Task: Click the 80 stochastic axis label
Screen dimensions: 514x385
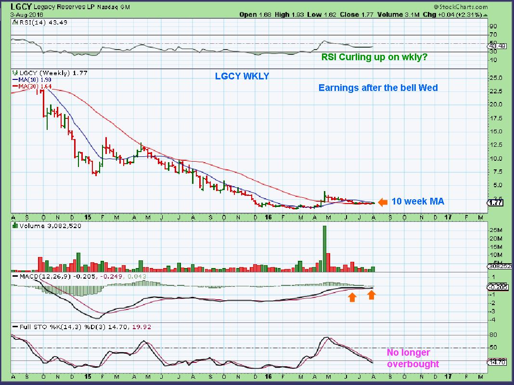Action: click(494, 335)
